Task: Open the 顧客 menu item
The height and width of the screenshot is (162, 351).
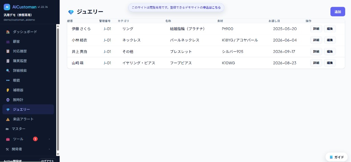Action: point(28,42)
